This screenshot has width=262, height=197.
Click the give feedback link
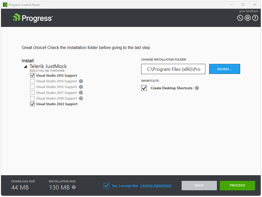pyautogui.click(x=248, y=11)
